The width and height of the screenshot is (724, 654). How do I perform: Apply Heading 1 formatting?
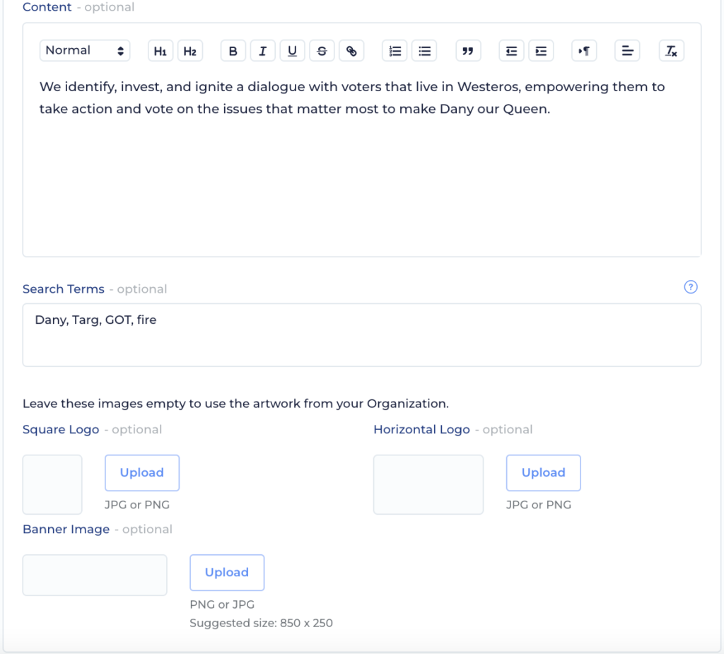[x=160, y=51]
